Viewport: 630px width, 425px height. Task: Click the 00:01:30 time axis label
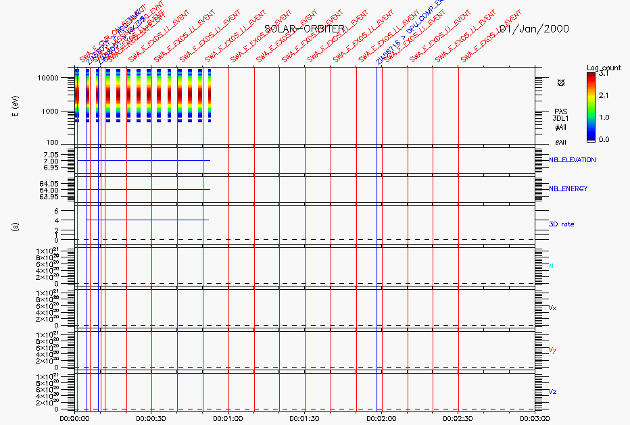(305, 418)
